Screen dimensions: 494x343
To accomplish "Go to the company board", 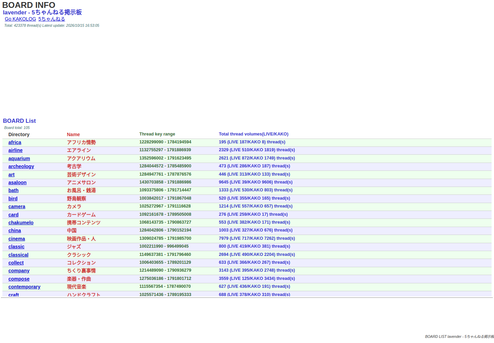I will click(19, 271).
